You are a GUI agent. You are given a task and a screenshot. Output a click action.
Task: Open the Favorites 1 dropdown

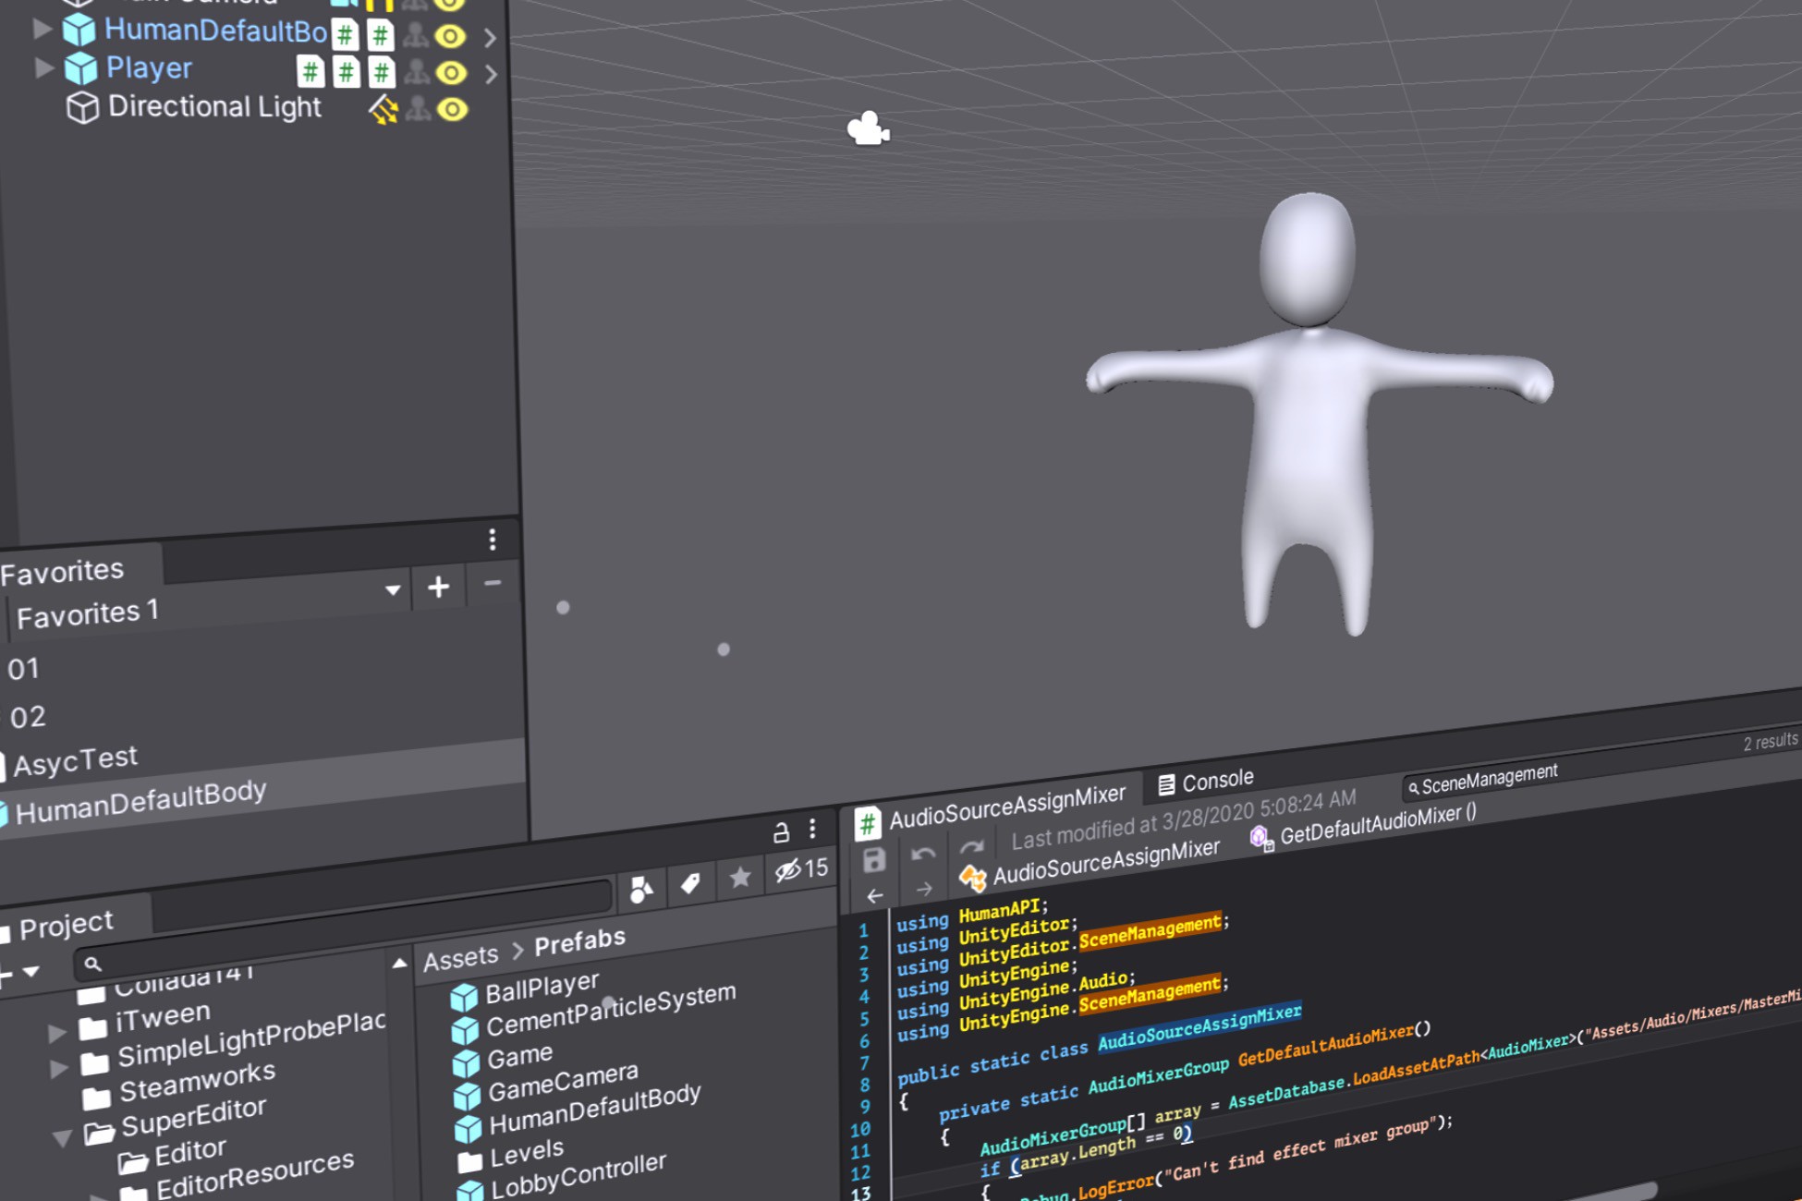(393, 589)
